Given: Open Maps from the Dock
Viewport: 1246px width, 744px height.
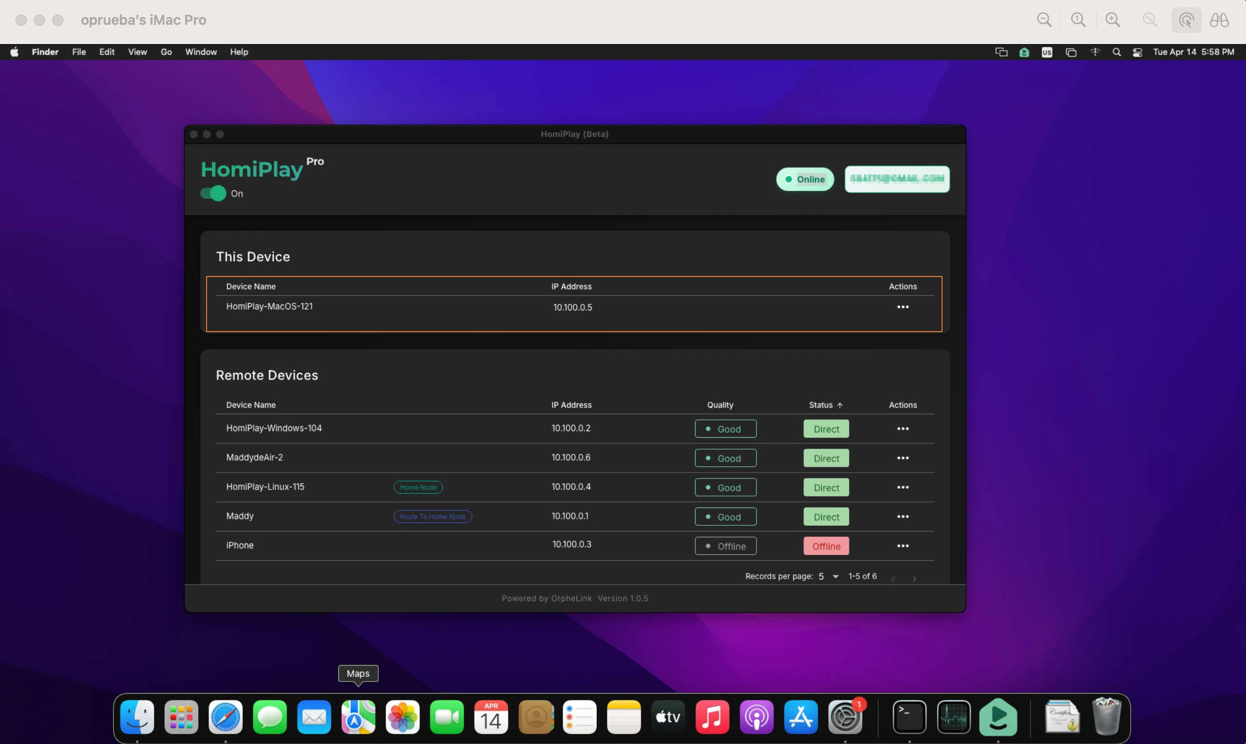Looking at the screenshot, I should tap(359, 717).
